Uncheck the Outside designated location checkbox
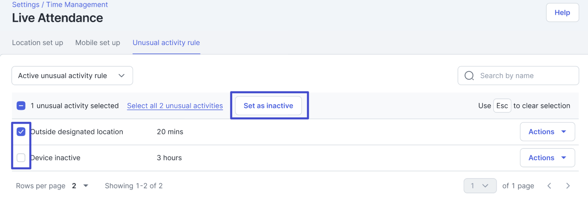Screen dimensions: 588x207 [21, 132]
